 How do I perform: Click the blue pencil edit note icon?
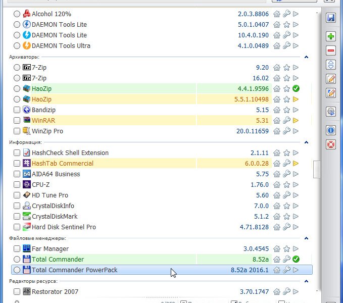331,93
